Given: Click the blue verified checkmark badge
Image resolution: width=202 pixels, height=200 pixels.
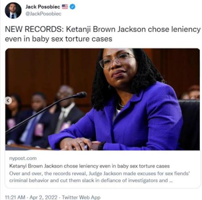Looking at the screenshot, I should click(73, 7).
